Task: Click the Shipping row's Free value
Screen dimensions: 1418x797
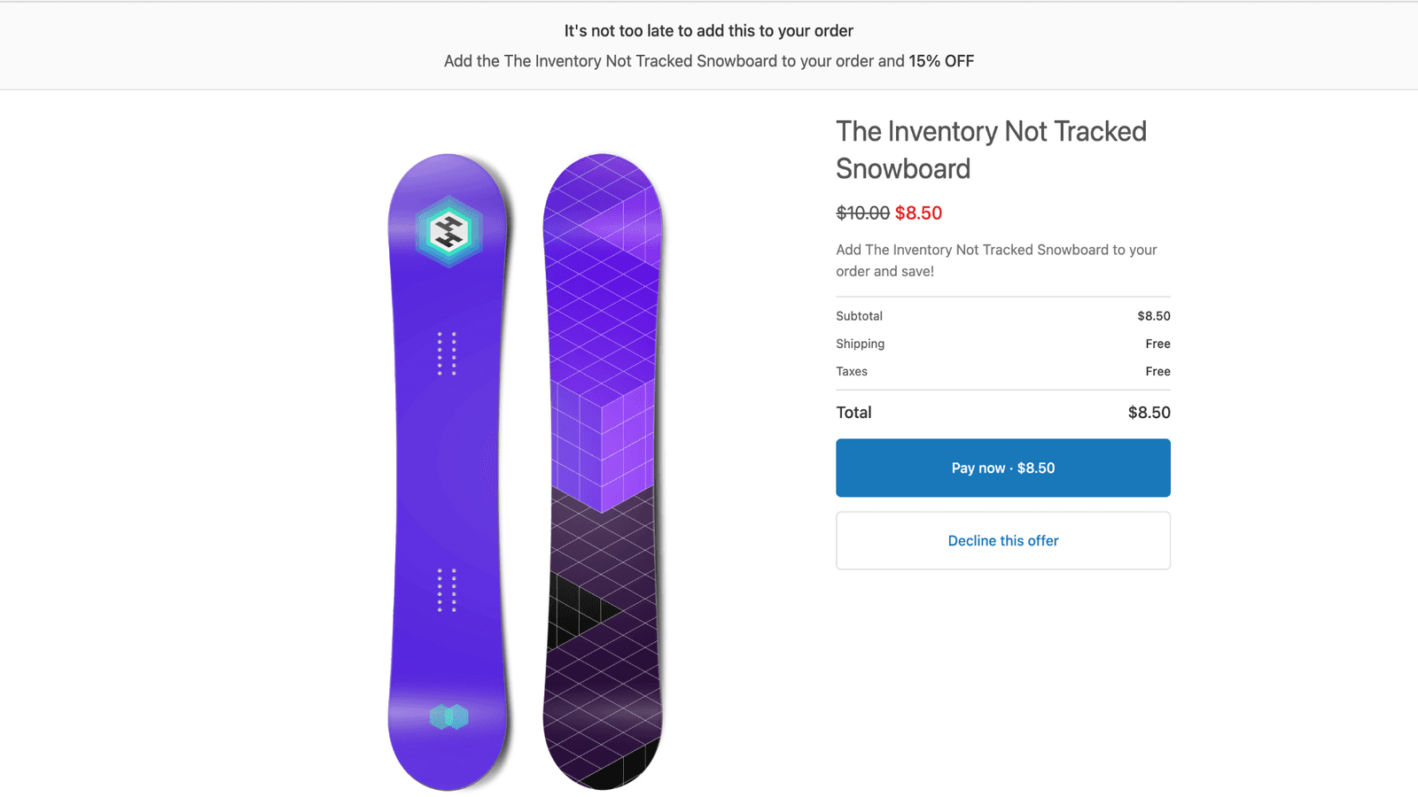Action: point(1157,344)
